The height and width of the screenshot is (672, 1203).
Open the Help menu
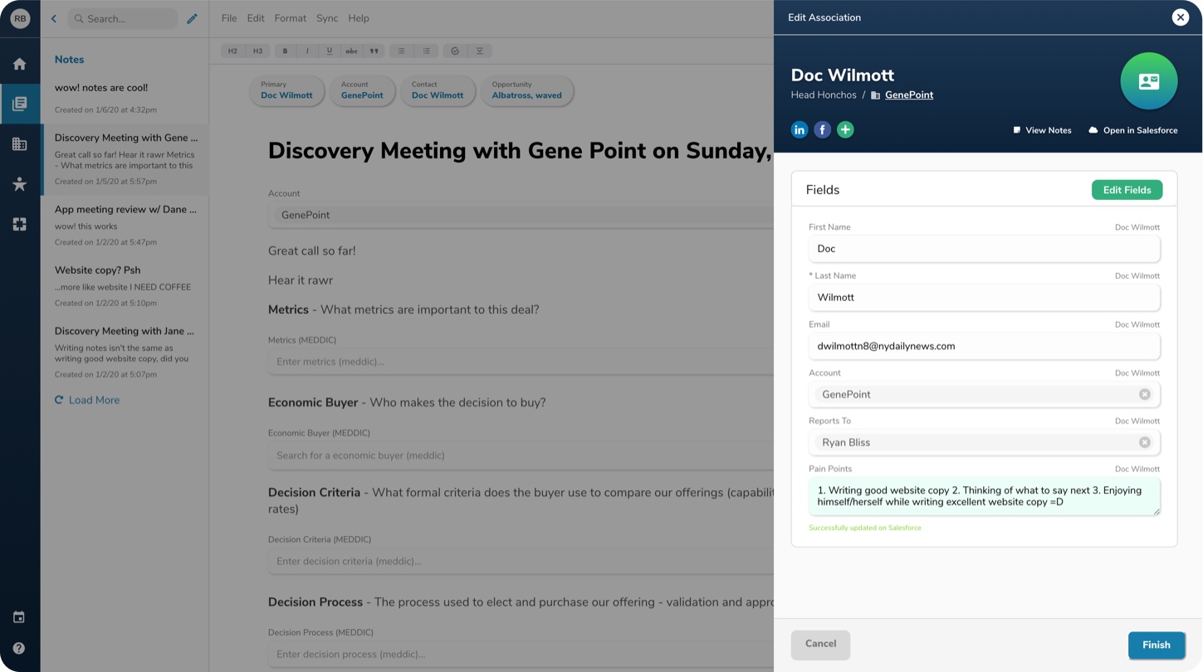pyautogui.click(x=359, y=18)
